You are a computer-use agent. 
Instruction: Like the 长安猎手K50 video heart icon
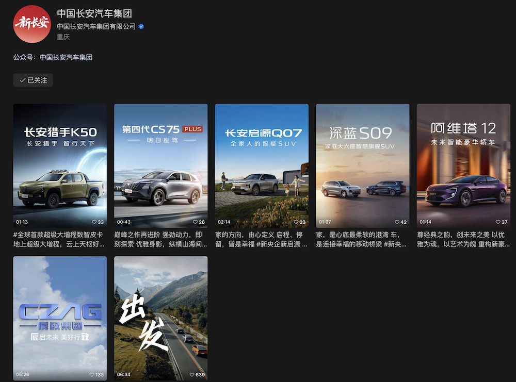94,222
